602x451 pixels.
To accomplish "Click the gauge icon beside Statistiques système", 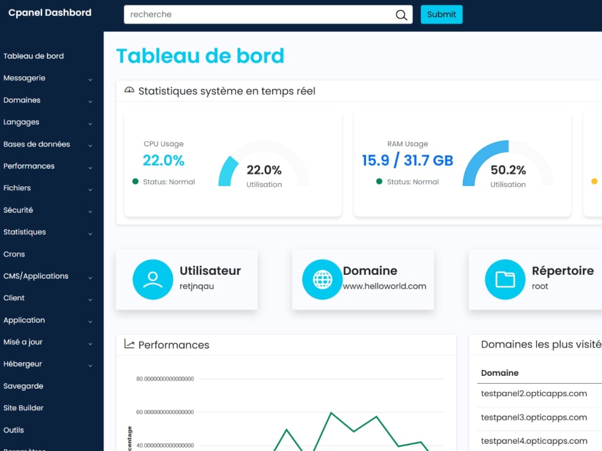I will click(129, 90).
